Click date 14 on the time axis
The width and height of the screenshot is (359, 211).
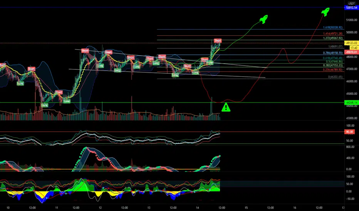[198, 208]
